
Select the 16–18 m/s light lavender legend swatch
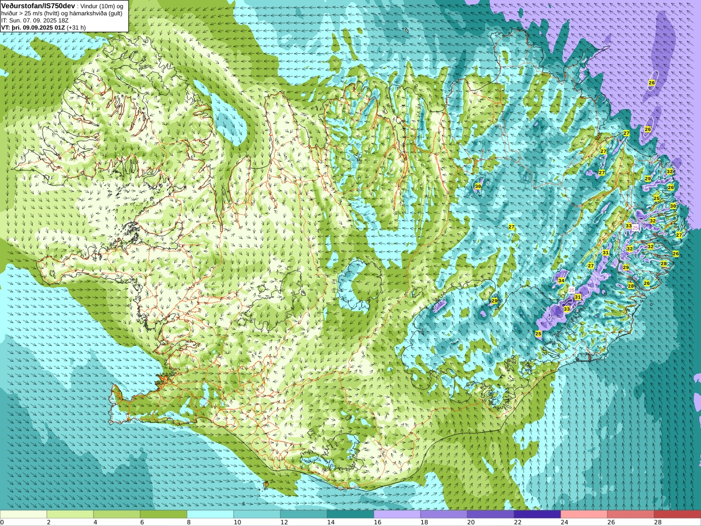(397, 514)
